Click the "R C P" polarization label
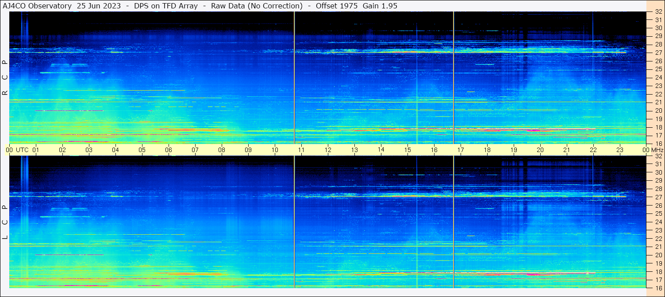 5,77
